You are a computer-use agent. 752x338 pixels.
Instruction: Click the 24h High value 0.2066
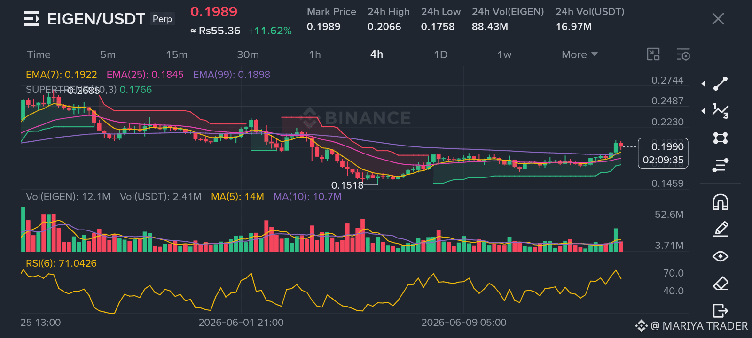point(384,27)
